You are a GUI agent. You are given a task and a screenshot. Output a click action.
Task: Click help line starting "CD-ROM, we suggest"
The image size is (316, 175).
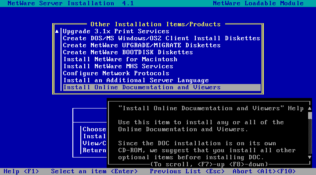coord(207,150)
